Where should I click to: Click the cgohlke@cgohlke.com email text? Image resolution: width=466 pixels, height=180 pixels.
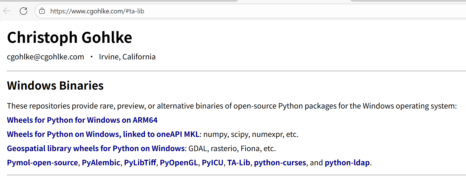[x=46, y=57]
